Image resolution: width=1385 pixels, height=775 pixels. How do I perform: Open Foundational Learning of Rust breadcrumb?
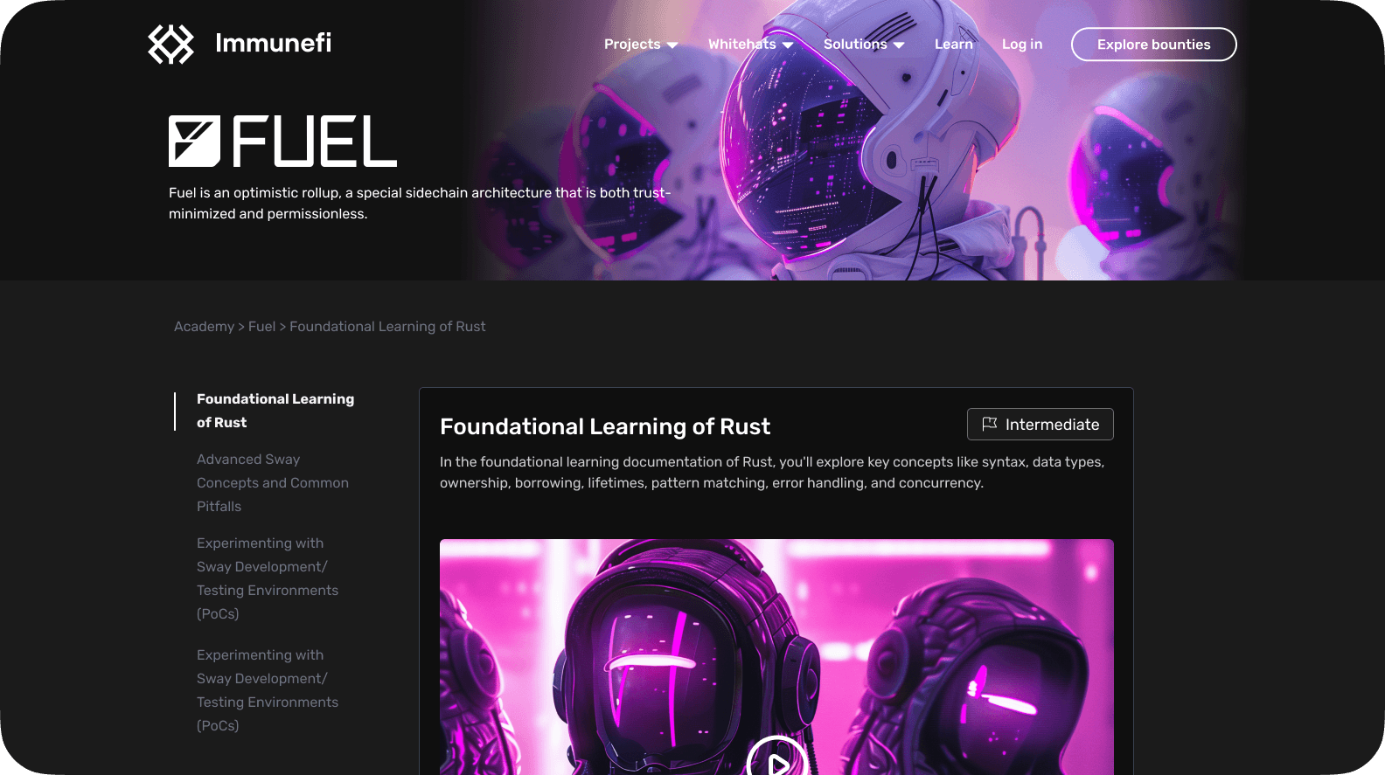click(x=387, y=326)
